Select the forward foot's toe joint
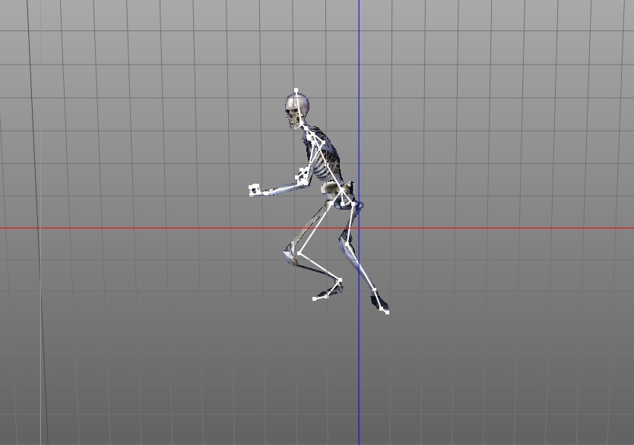 click(315, 298)
